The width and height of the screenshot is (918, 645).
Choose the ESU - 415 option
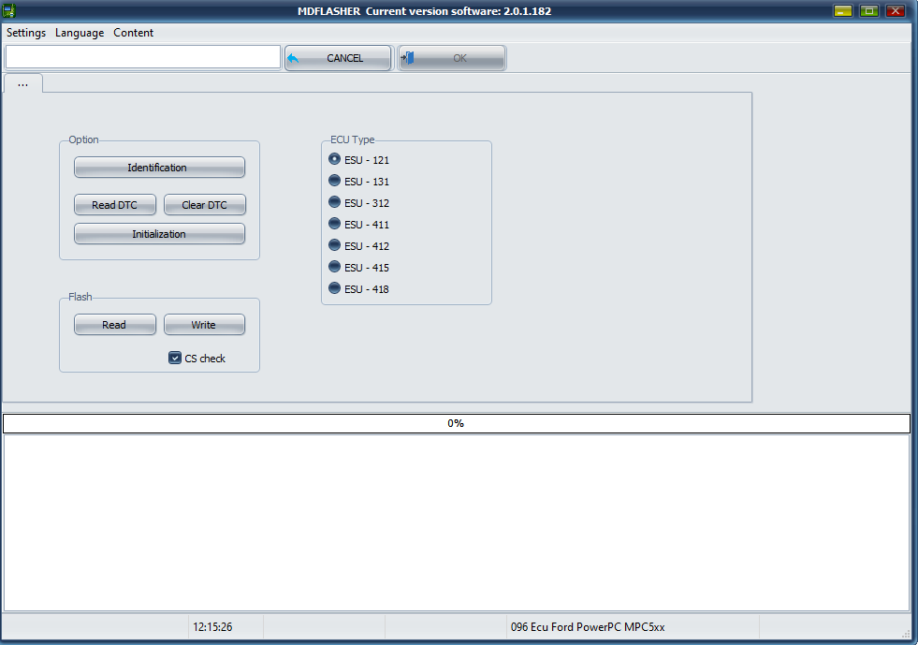[x=335, y=267]
